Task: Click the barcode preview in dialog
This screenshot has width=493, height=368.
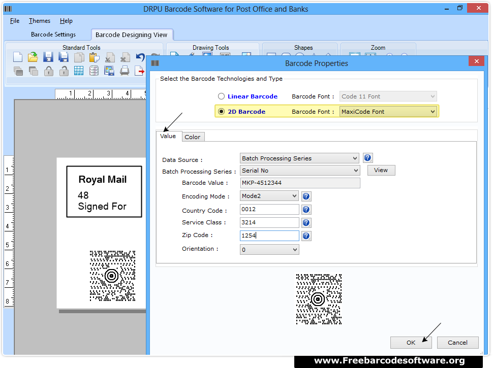Action: 319,299
